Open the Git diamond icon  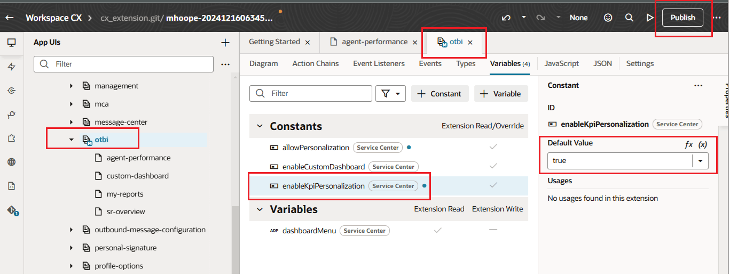click(x=12, y=210)
